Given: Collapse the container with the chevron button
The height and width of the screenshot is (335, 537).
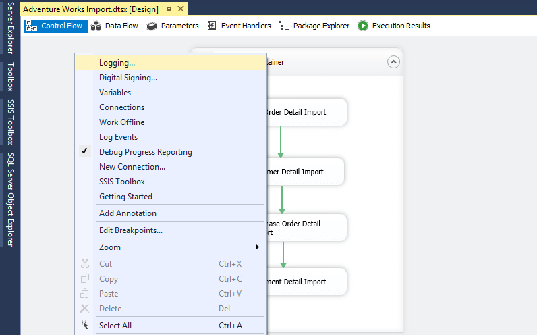Looking at the screenshot, I should coord(393,62).
